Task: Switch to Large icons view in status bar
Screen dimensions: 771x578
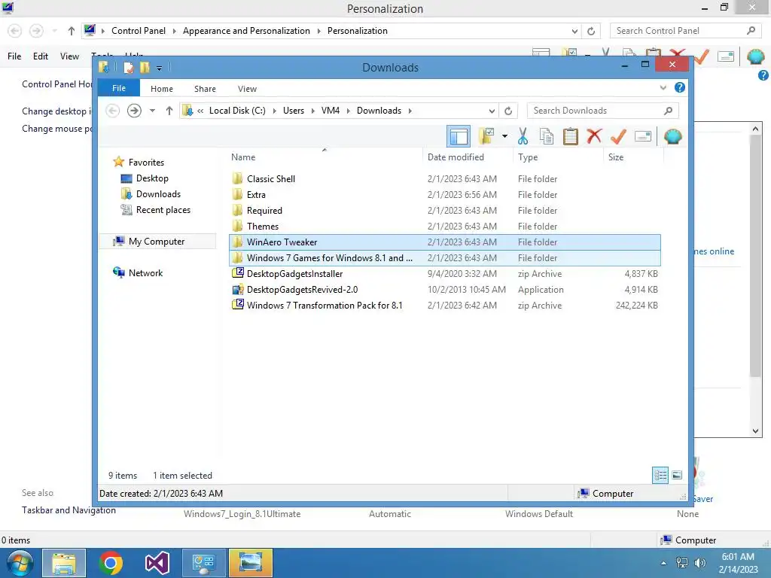Action: pos(677,475)
